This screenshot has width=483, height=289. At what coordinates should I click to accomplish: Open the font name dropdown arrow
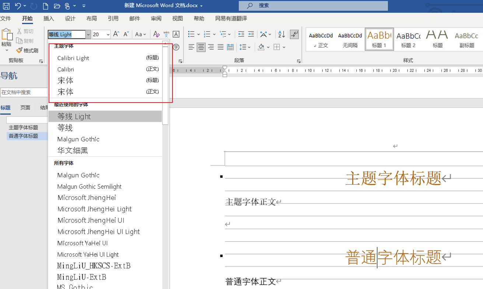click(x=88, y=35)
